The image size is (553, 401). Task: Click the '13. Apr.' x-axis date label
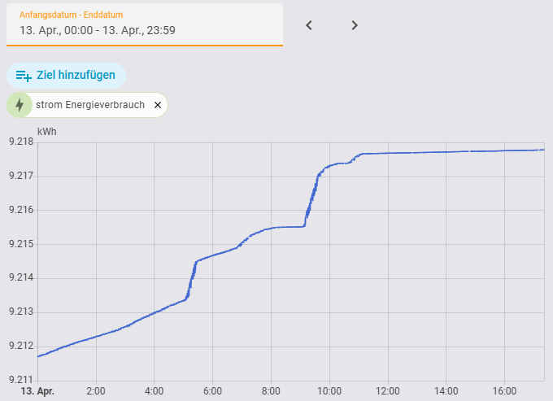tap(36, 390)
